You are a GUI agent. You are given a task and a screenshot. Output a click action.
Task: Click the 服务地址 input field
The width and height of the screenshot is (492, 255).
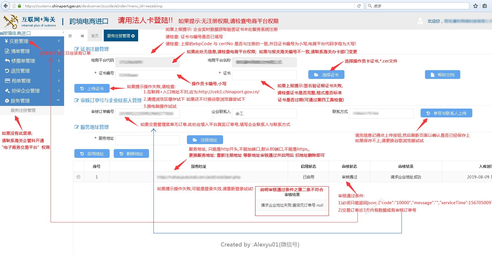point(147,140)
